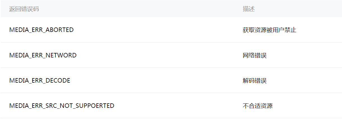Viewport: 342px width, 121px height.
Task: Click the 返回错误码 column header
Action: click(24, 9)
